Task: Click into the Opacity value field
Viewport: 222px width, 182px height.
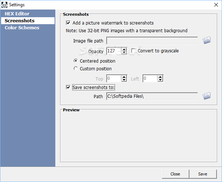Action: [x=114, y=51]
